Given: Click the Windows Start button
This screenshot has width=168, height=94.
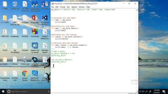Looking at the screenshot, I should [x=3, y=91].
